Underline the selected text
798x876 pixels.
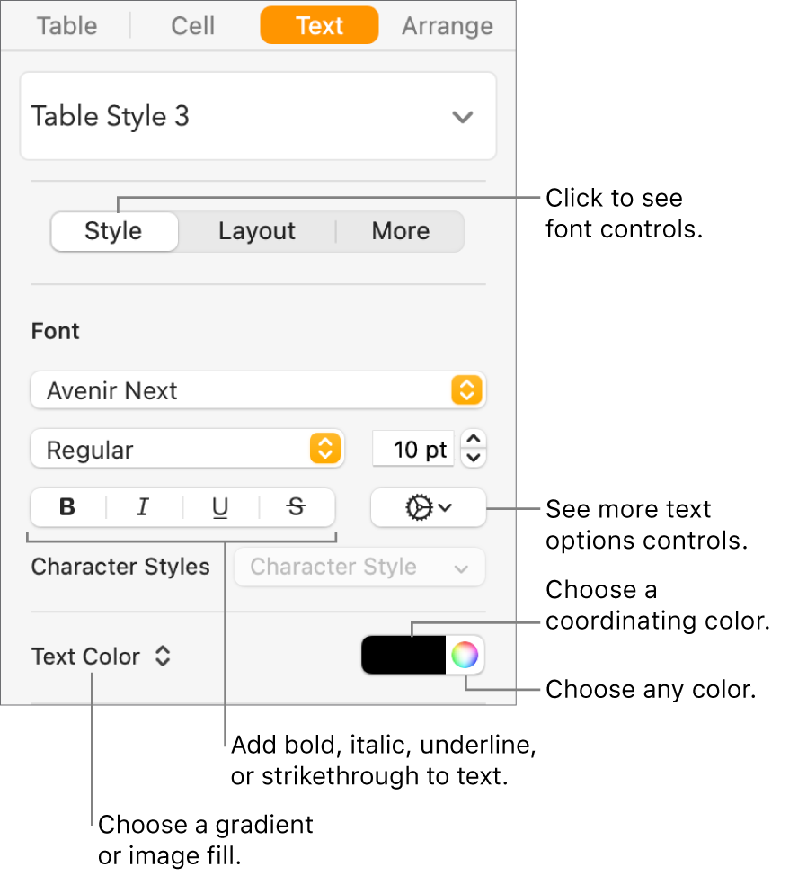pos(220,507)
